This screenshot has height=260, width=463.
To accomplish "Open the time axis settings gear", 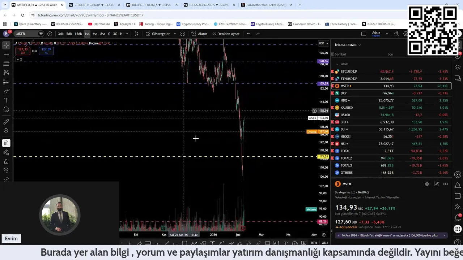I will (323, 235).
